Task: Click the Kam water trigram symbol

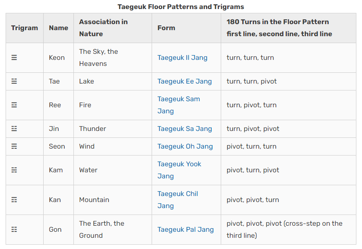Action: coord(14,170)
